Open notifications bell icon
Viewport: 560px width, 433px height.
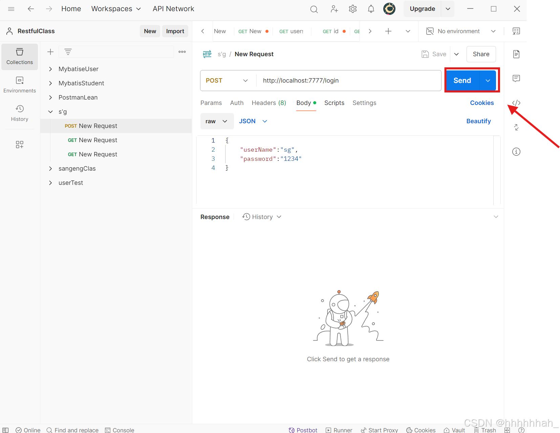click(x=371, y=9)
